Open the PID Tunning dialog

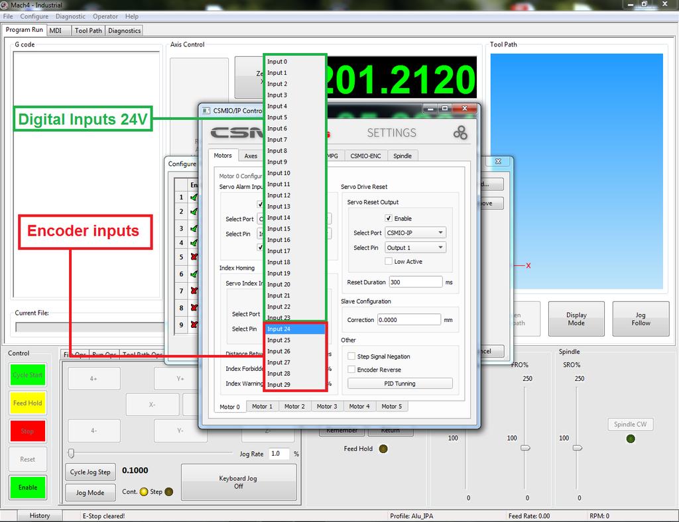(400, 384)
